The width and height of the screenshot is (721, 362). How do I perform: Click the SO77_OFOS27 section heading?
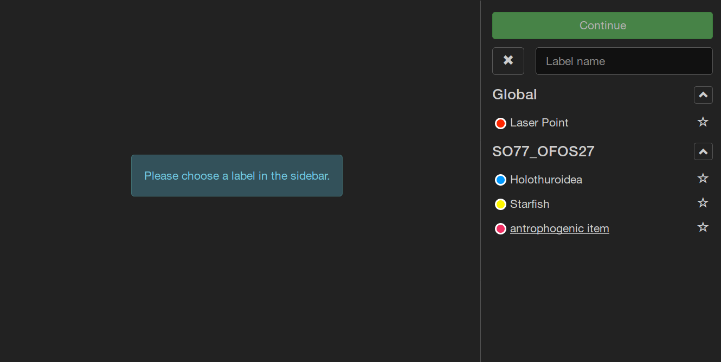pos(543,151)
